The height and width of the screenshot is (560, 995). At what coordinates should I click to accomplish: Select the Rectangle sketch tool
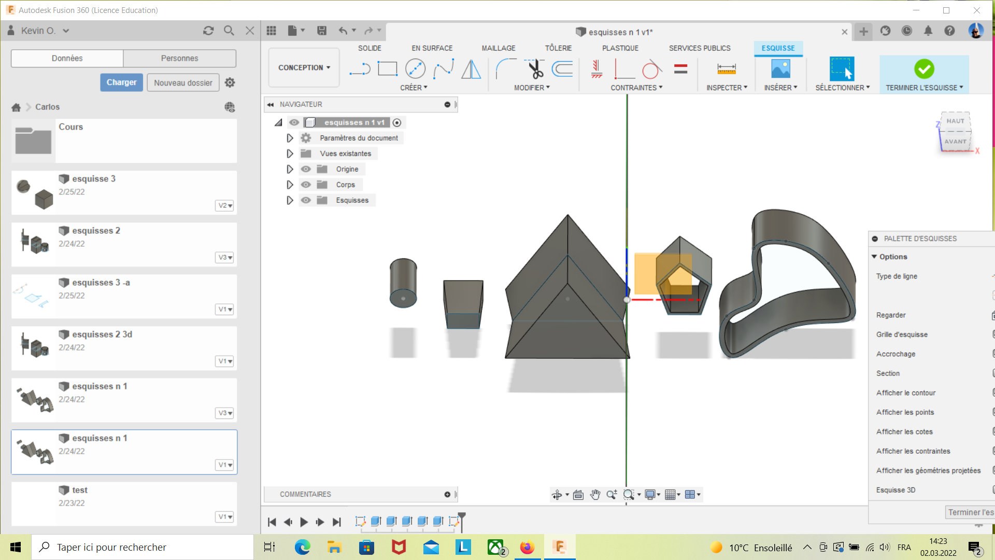(x=387, y=68)
